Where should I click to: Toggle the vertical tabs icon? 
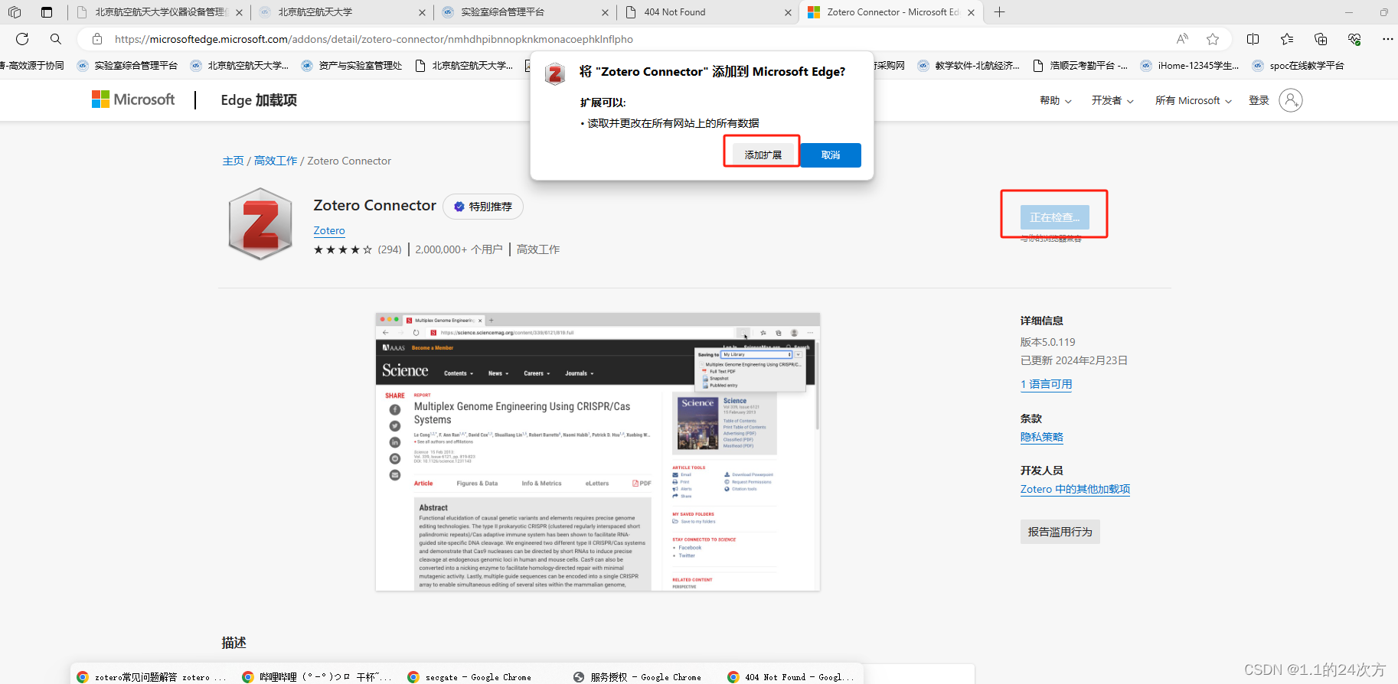(x=47, y=12)
